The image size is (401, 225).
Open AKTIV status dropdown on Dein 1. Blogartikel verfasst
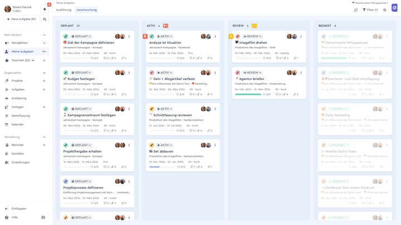164,73
